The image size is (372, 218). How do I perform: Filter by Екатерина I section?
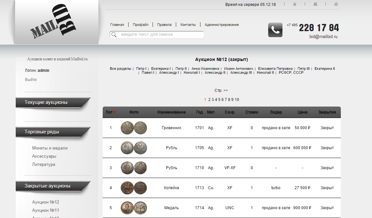[x=161, y=69]
